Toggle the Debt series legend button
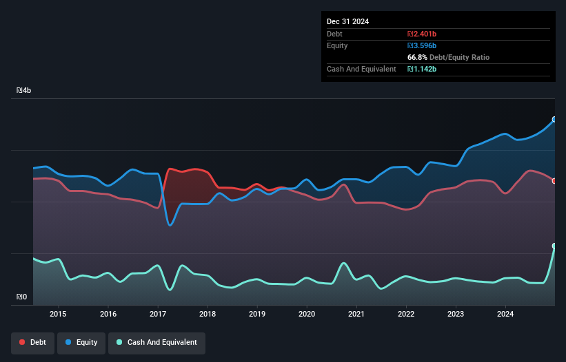 click(x=32, y=343)
